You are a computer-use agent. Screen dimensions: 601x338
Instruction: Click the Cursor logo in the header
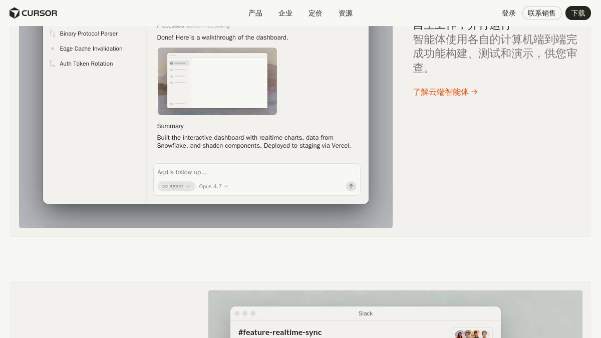pos(33,13)
